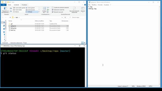This screenshot has width=162, height=91.
Task: Click the Notepad title bar icon
Action: point(89,2)
